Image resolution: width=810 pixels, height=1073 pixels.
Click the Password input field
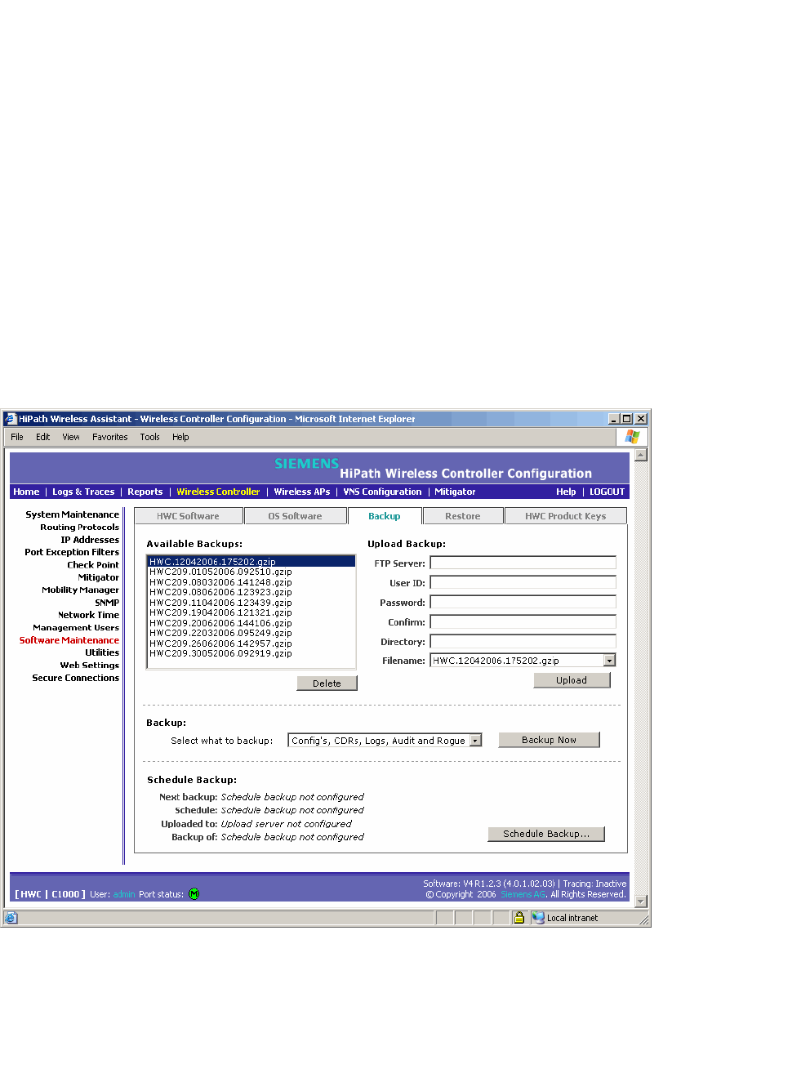coord(523,602)
